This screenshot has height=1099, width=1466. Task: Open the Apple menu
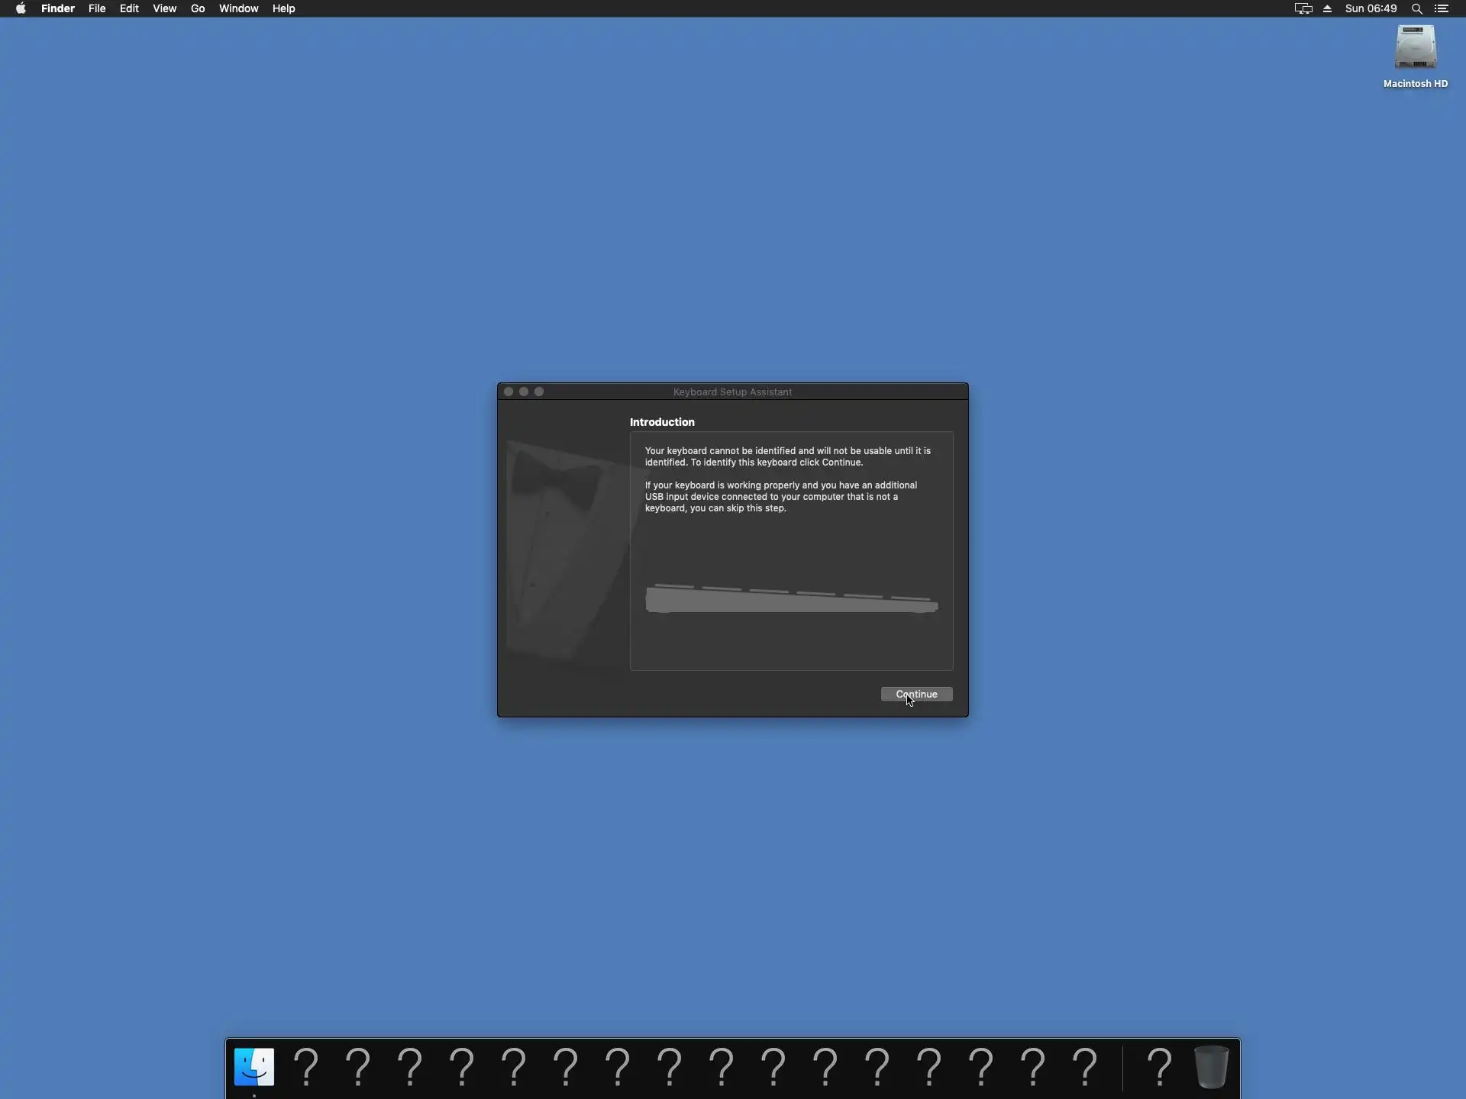(21, 8)
